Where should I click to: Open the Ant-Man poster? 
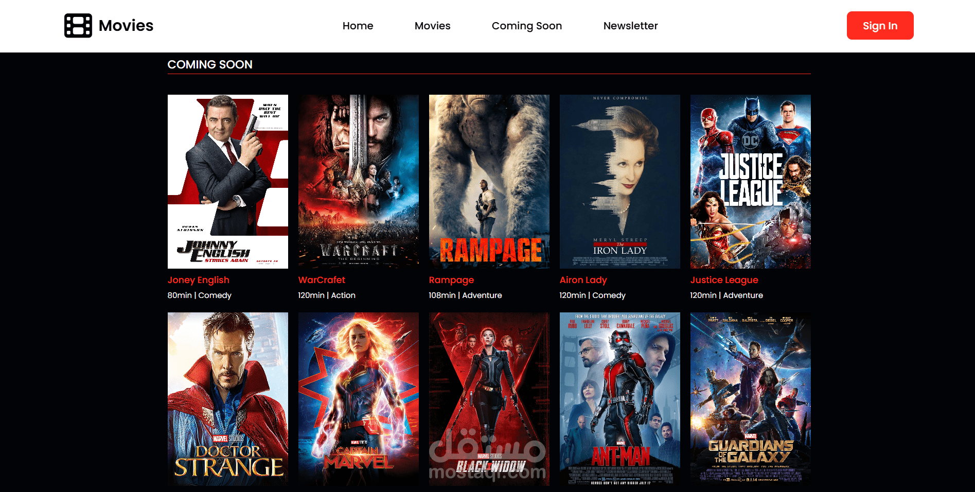(x=620, y=399)
